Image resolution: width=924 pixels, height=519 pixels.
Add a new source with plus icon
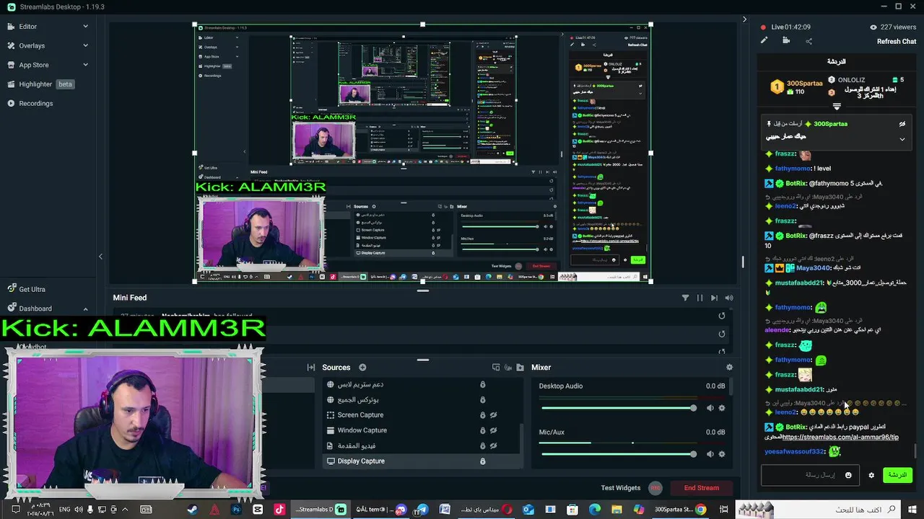[x=362, y=368]
